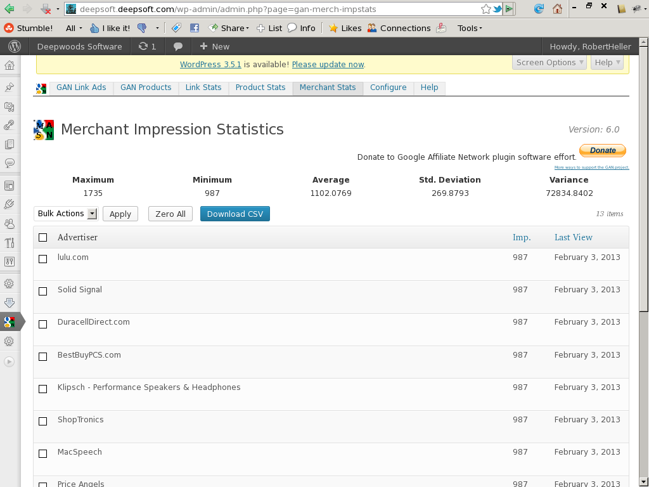649x487 pixels.
Task: Check the lulu.com row checkbox
Action: 42,259
